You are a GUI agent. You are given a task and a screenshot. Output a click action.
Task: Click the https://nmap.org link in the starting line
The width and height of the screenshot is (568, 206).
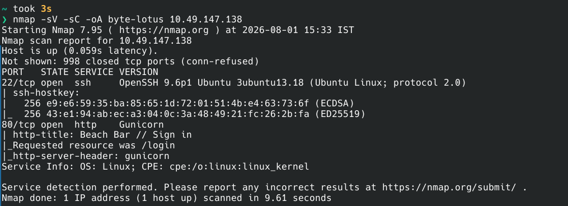(x=164, y=30)
